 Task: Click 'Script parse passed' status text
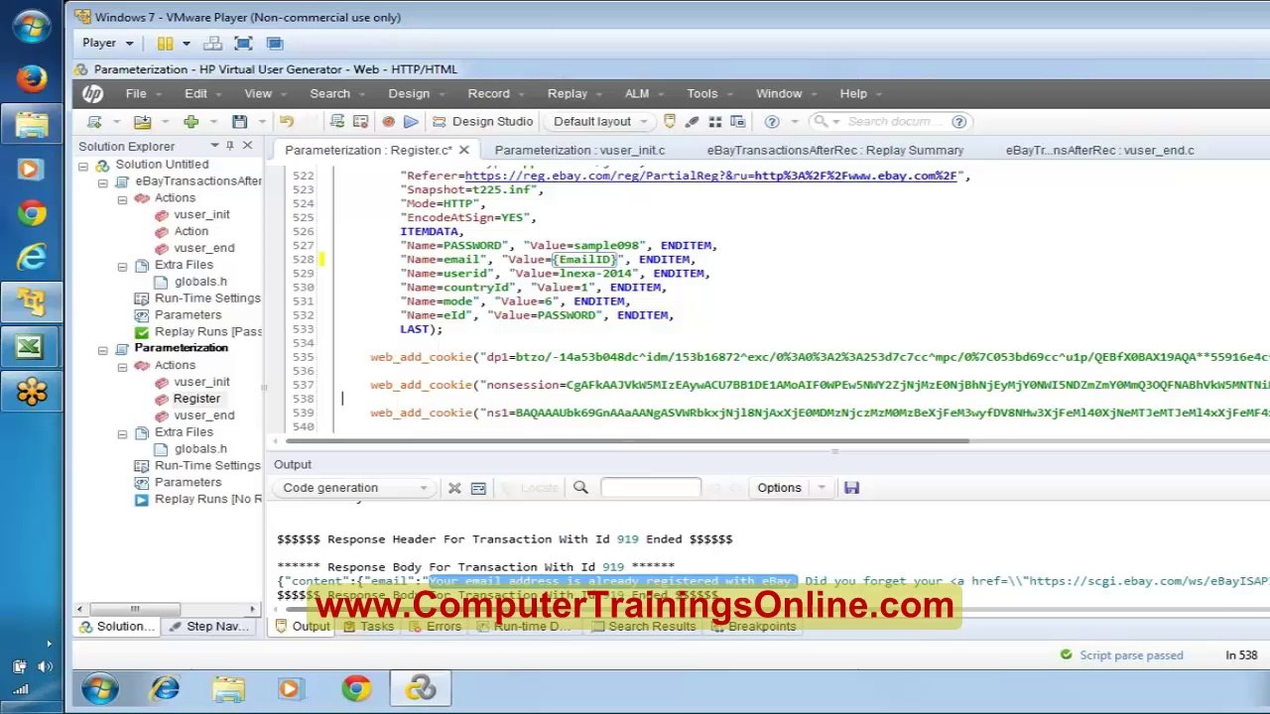click(1131, 655)
